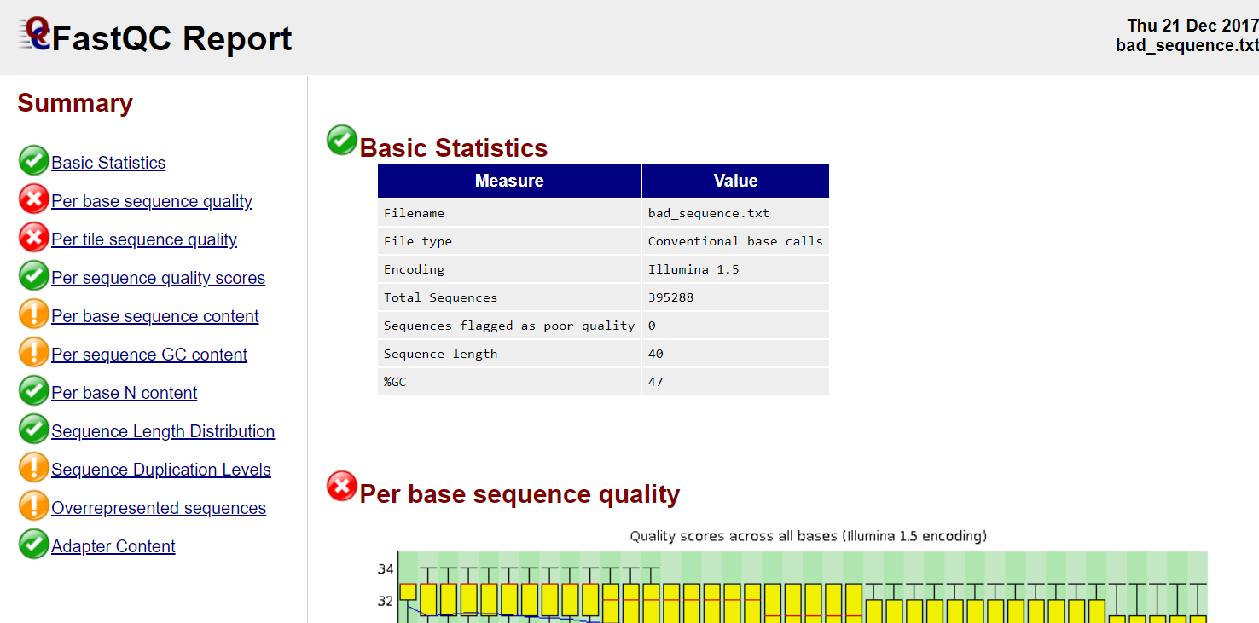Open Per sequence quality scores link

tap(158, 278)
